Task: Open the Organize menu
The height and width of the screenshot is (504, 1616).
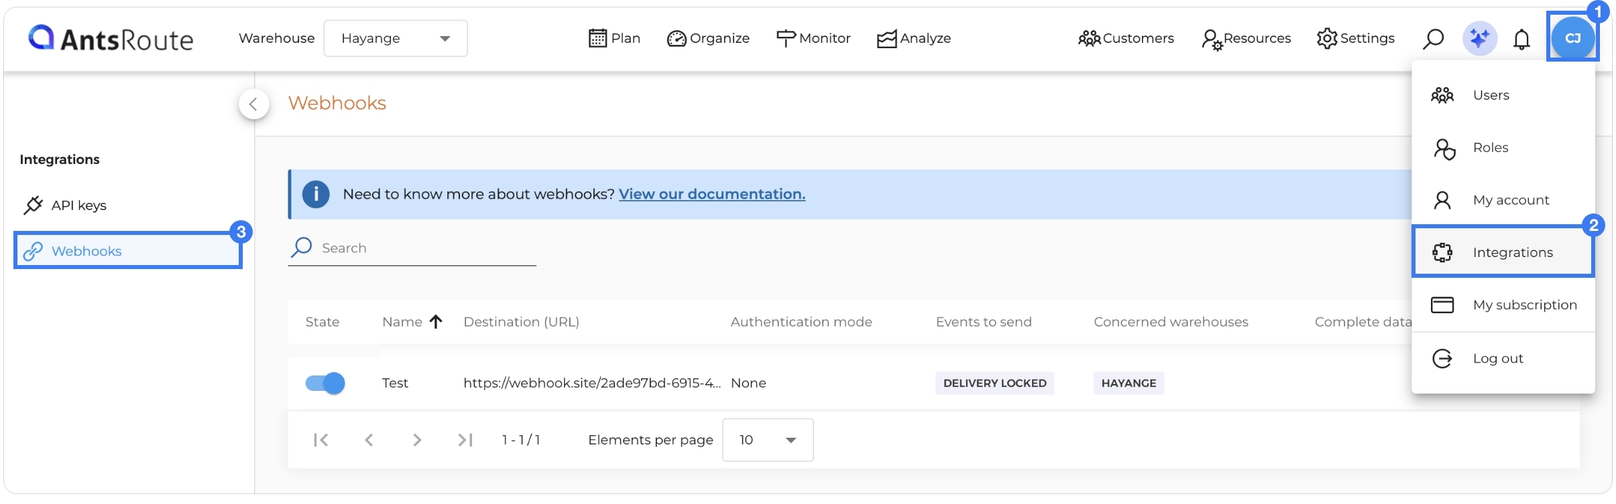Action: click(708, 38)
